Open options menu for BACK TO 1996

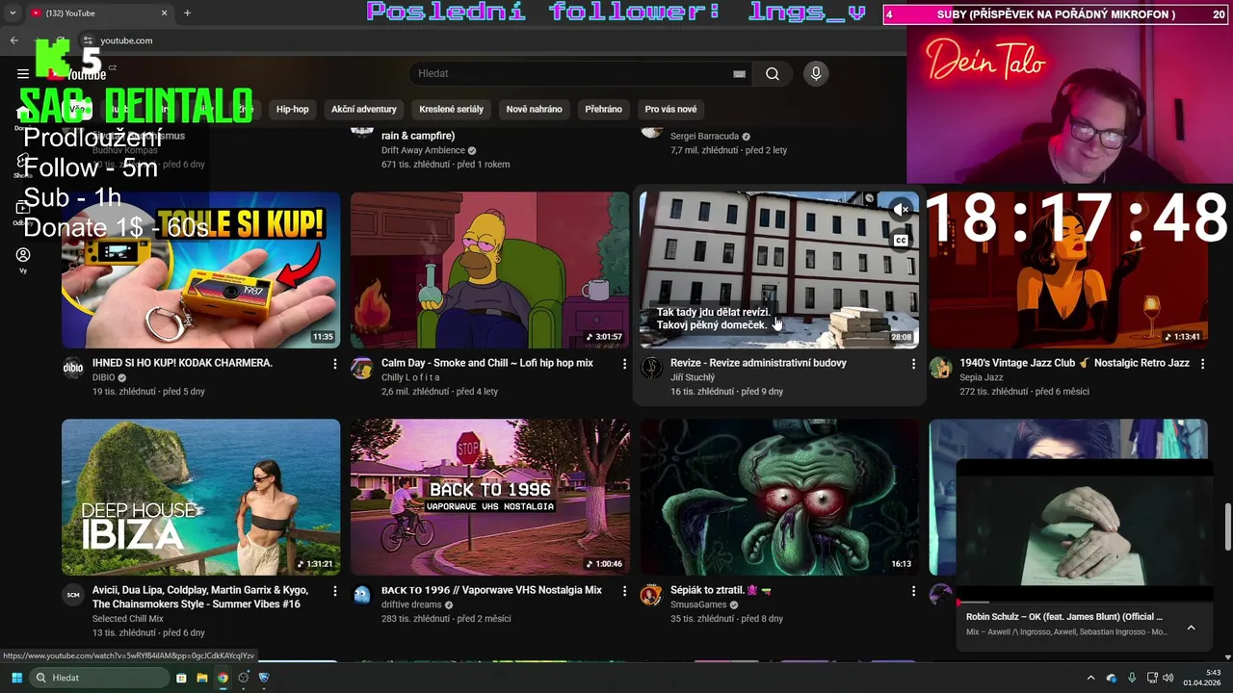coord(624,591)
